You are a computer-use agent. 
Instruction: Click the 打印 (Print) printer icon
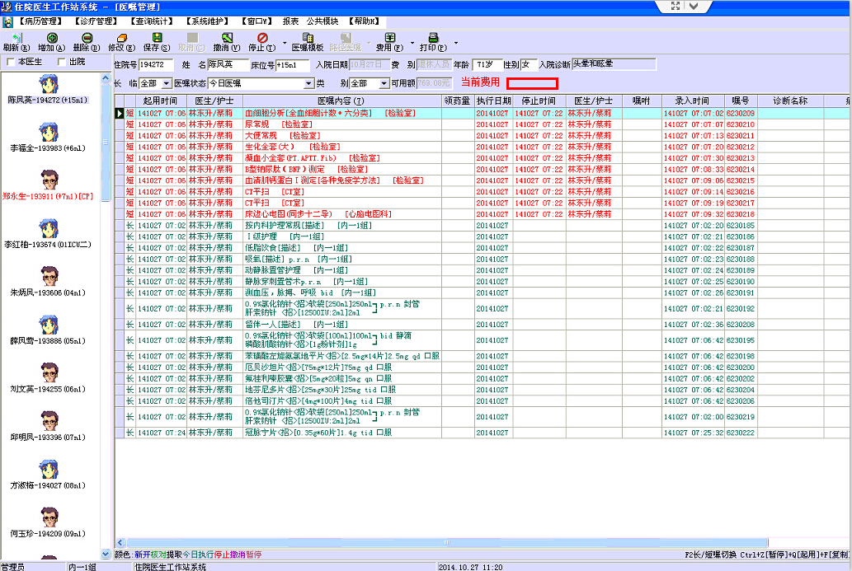[433, 37]
